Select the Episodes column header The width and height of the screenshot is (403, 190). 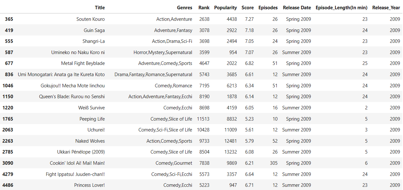(x=268, y=8)
